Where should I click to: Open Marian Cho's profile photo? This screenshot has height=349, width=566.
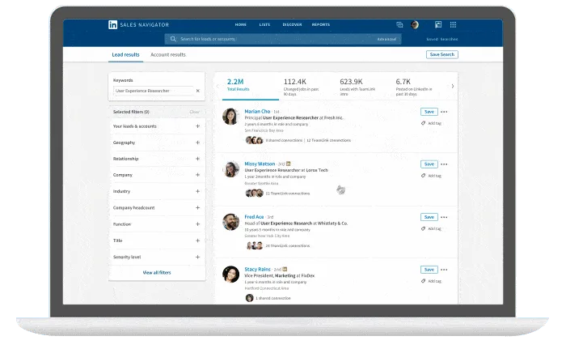tap(230, 117)
